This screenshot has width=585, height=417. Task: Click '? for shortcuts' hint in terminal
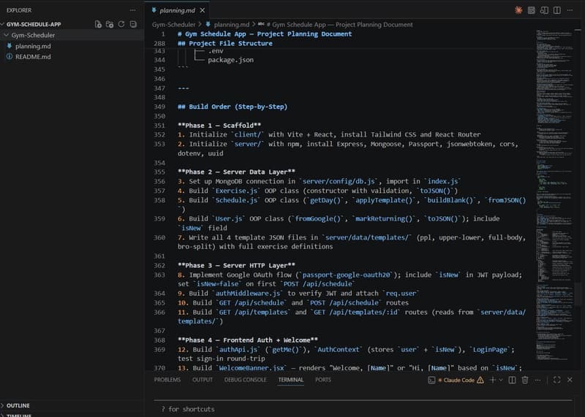pos(188,409)
